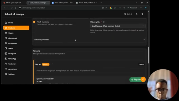Click the Home house icon
The image size is (179, 101).
(x=6, y=22)
